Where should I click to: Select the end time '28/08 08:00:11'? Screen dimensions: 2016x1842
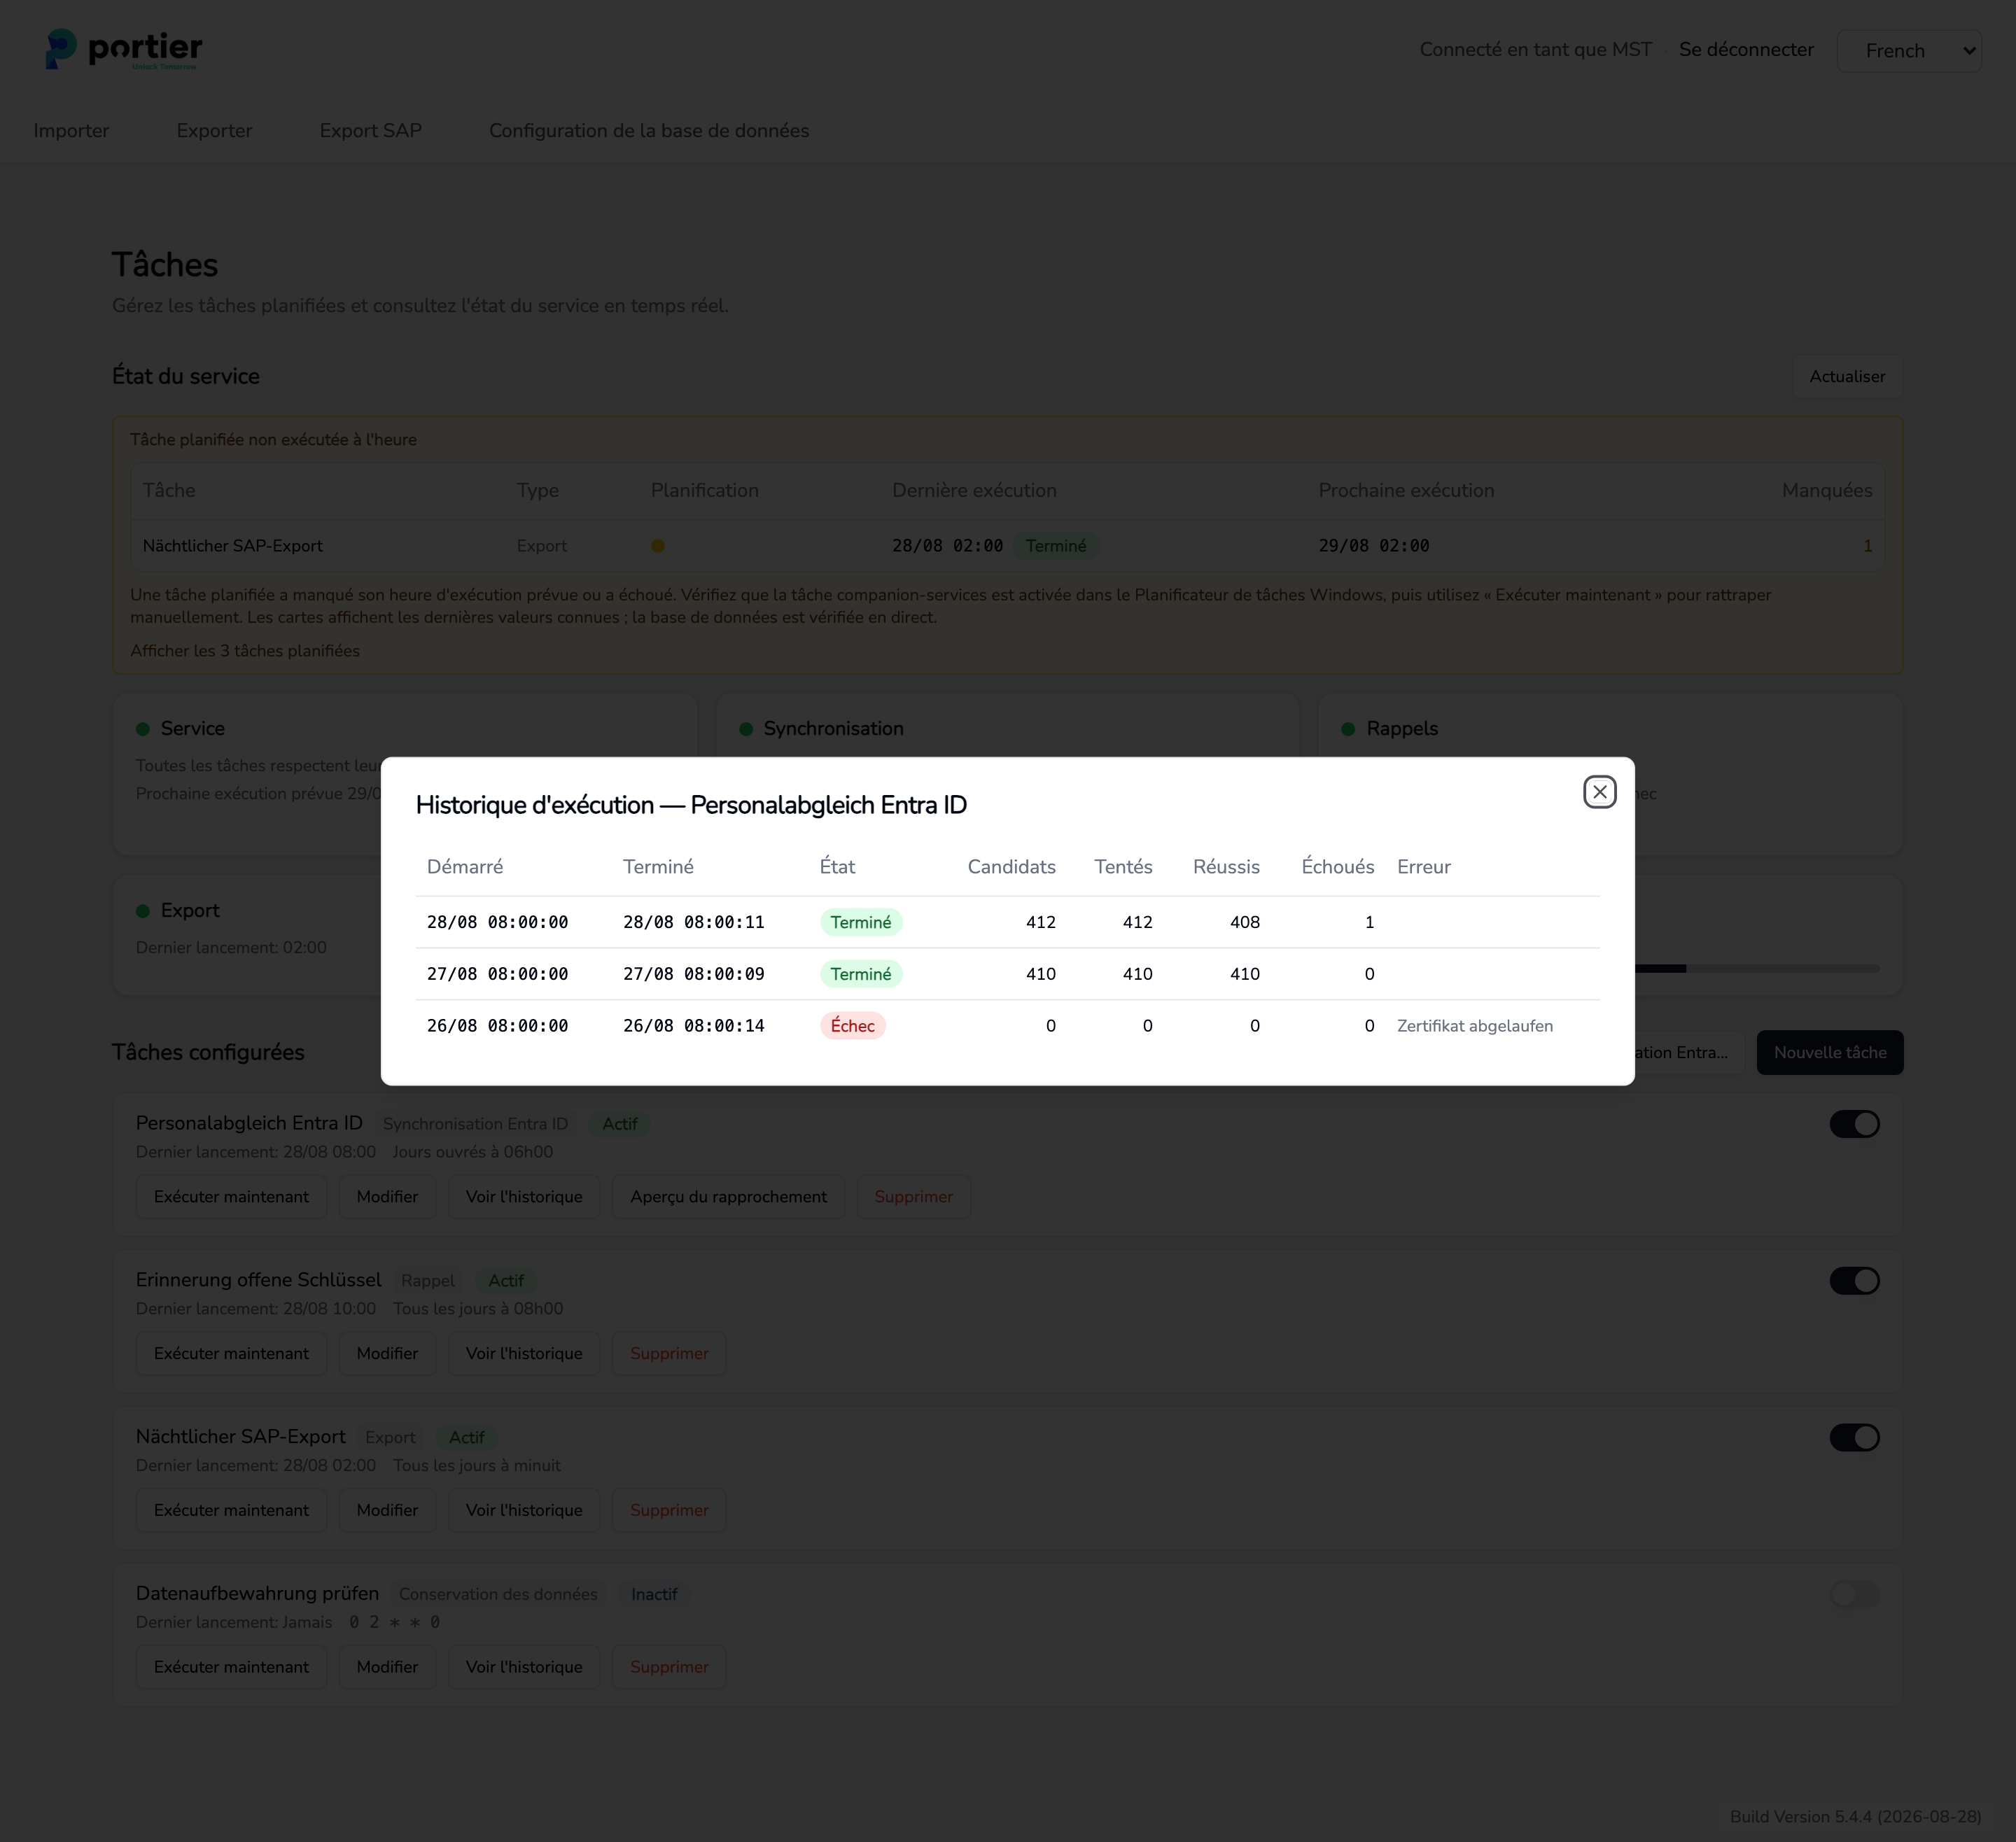pos(693,923)
